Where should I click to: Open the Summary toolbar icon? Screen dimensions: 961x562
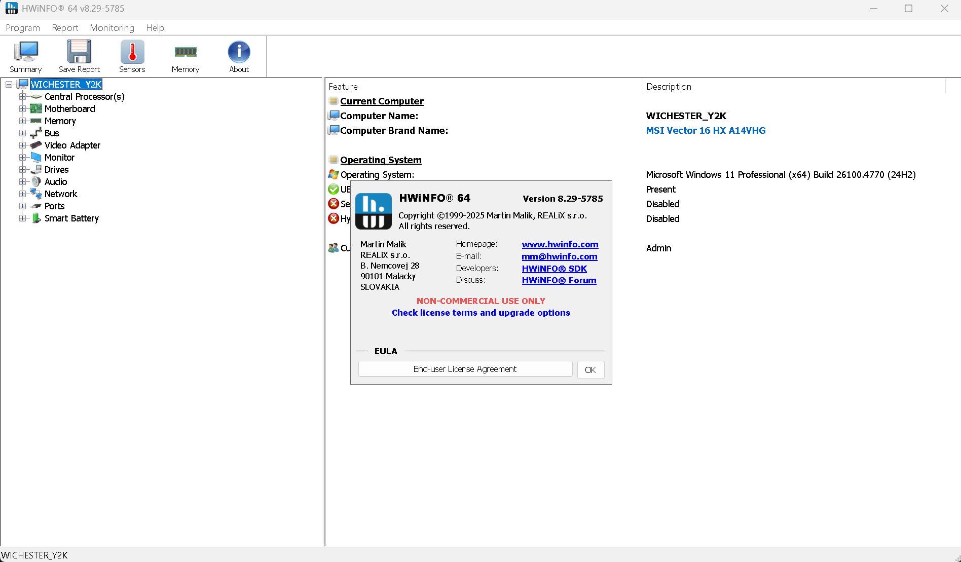[x=26, y=52]
